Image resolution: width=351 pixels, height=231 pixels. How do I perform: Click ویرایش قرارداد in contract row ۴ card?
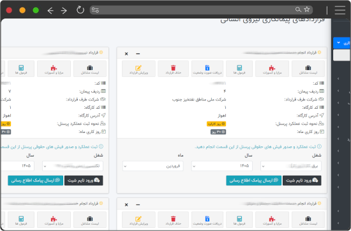(x=138, y=69)
